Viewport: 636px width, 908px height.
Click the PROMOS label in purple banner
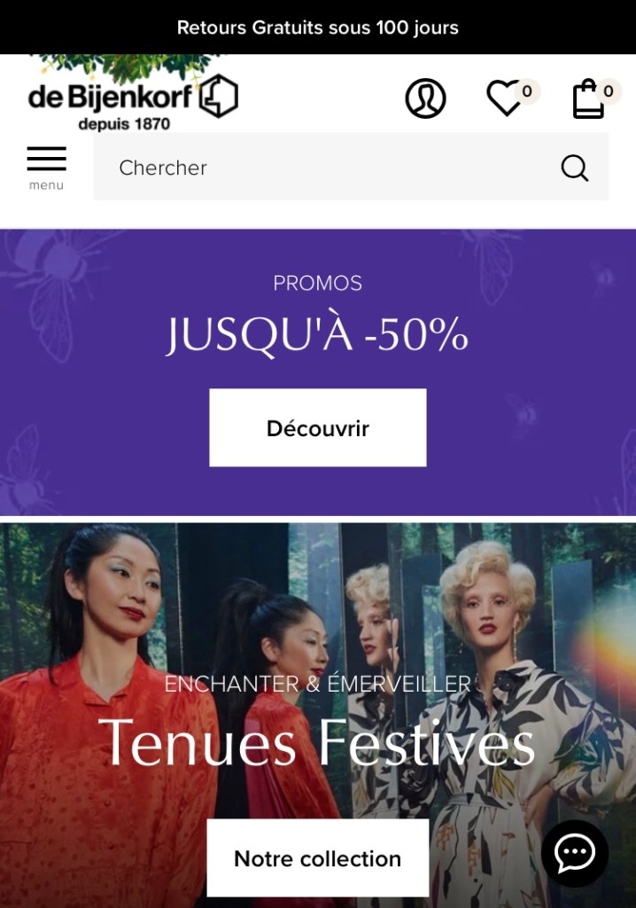(317, 283)
